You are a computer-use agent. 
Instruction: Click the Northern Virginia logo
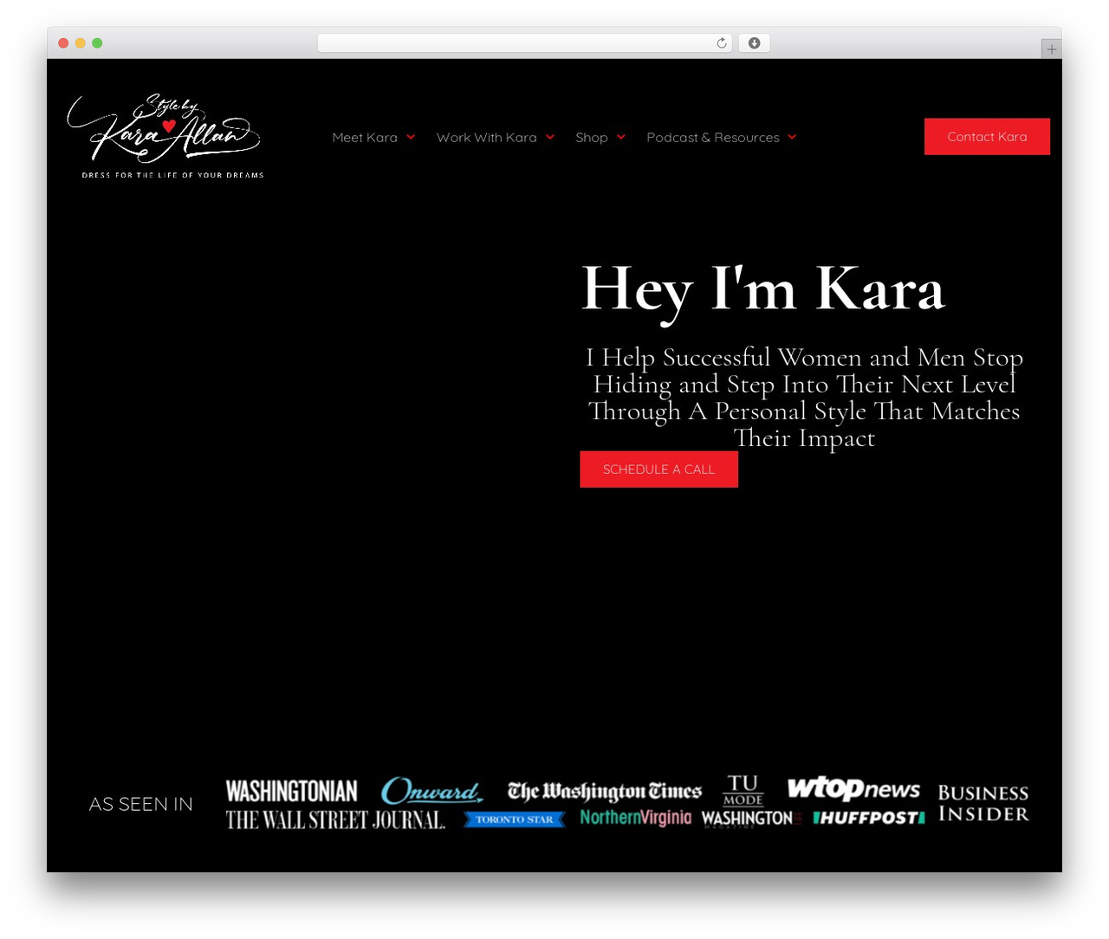[x=636, y=818]
